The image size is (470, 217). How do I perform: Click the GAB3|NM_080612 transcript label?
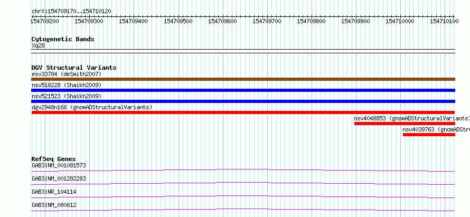pyautogui.click(x=54, y=205)
